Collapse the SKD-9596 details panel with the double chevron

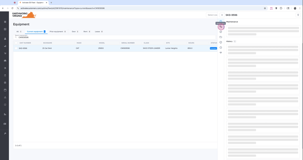(222, 15)
